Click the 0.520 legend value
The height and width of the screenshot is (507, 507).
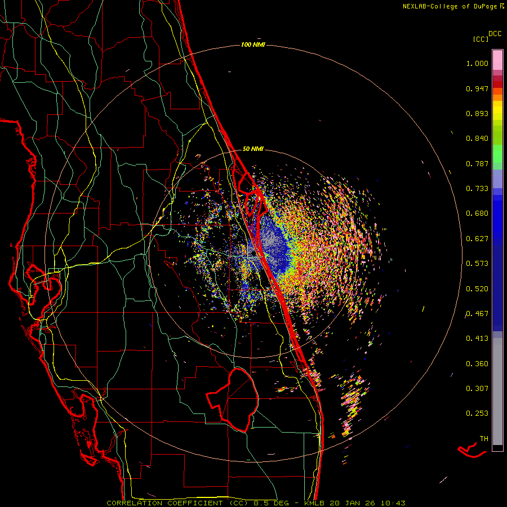pos(477,289)
